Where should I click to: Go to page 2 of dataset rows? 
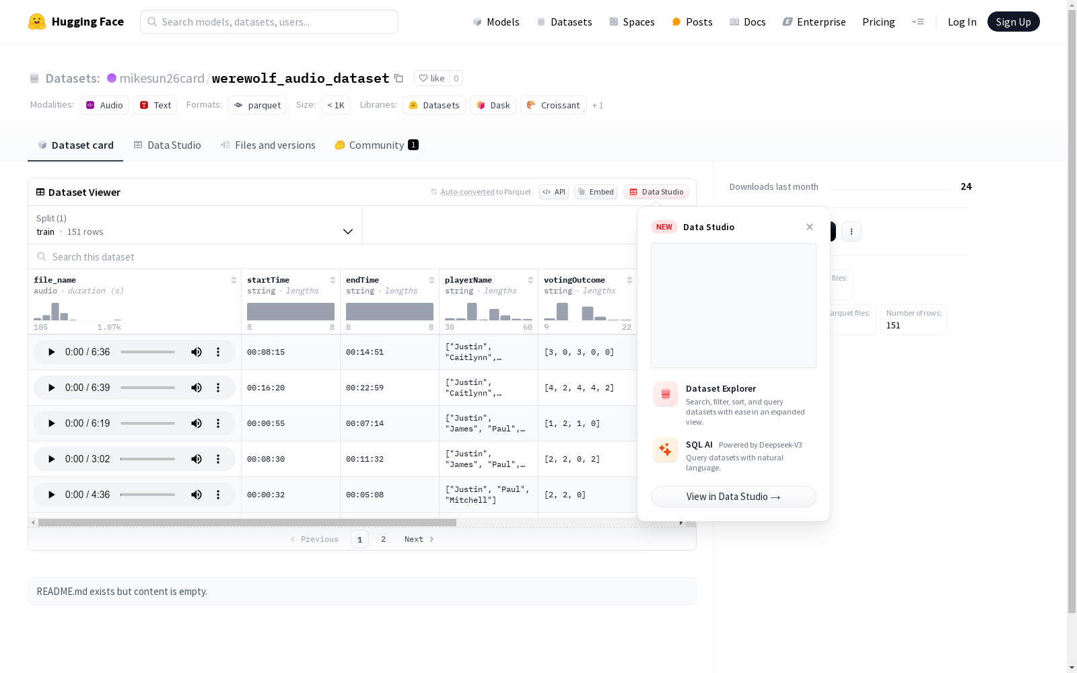coord(384,539)
